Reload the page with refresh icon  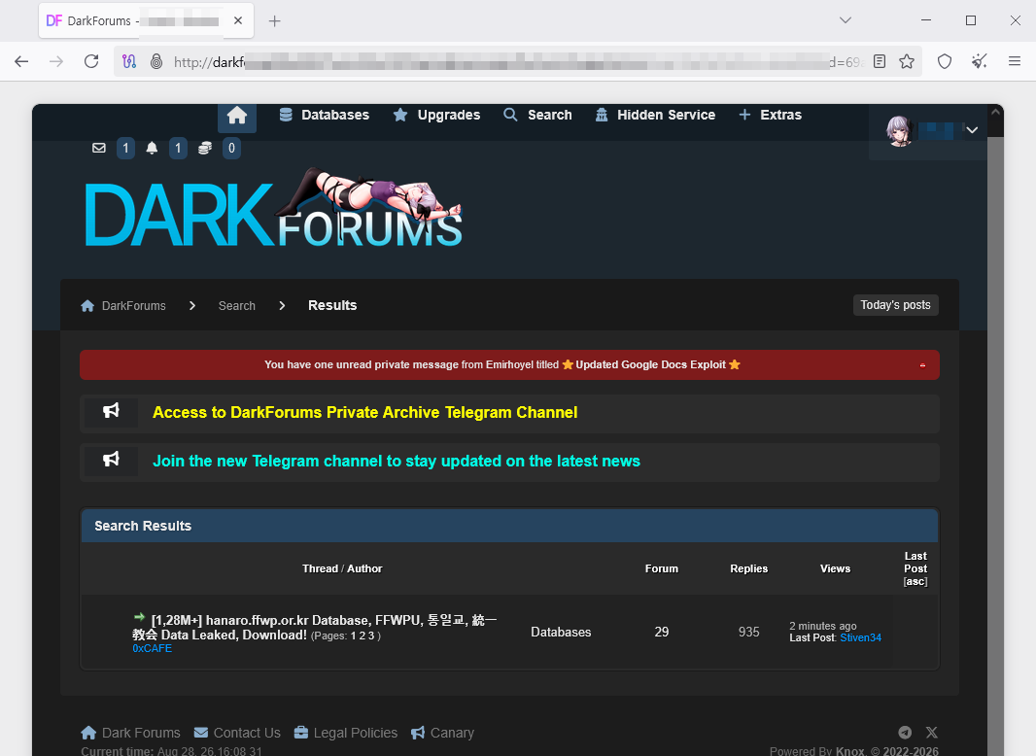click(91, 61)
